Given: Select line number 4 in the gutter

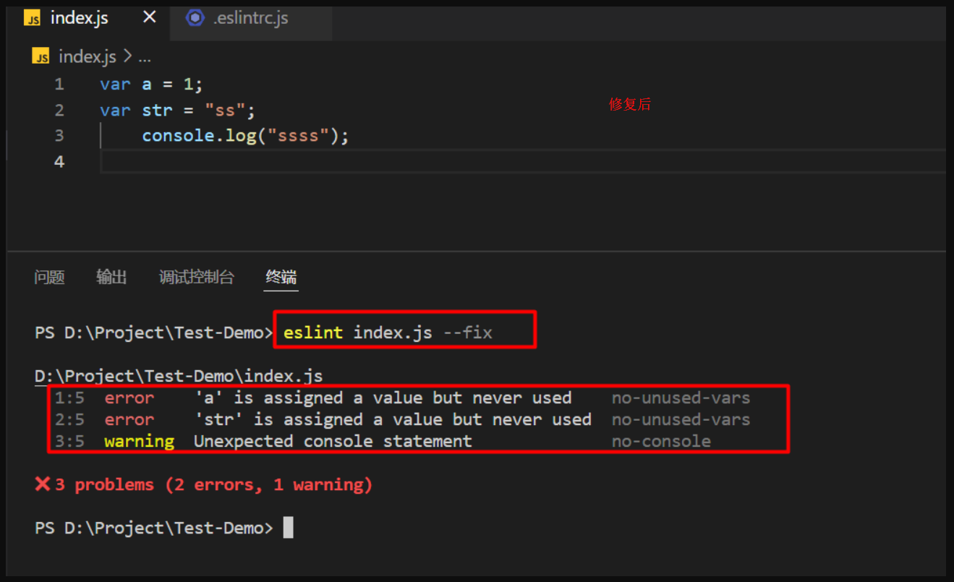Looking at the screenshot, I should 59,162.
